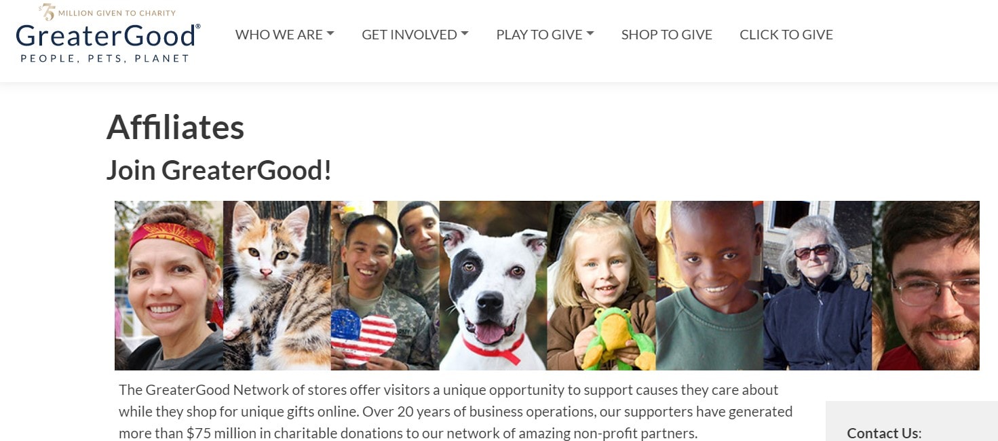998x441 pixels.
Task: Click the PEOPLE, PETS, PLANET tagline
Action: [x=105, y=58]
